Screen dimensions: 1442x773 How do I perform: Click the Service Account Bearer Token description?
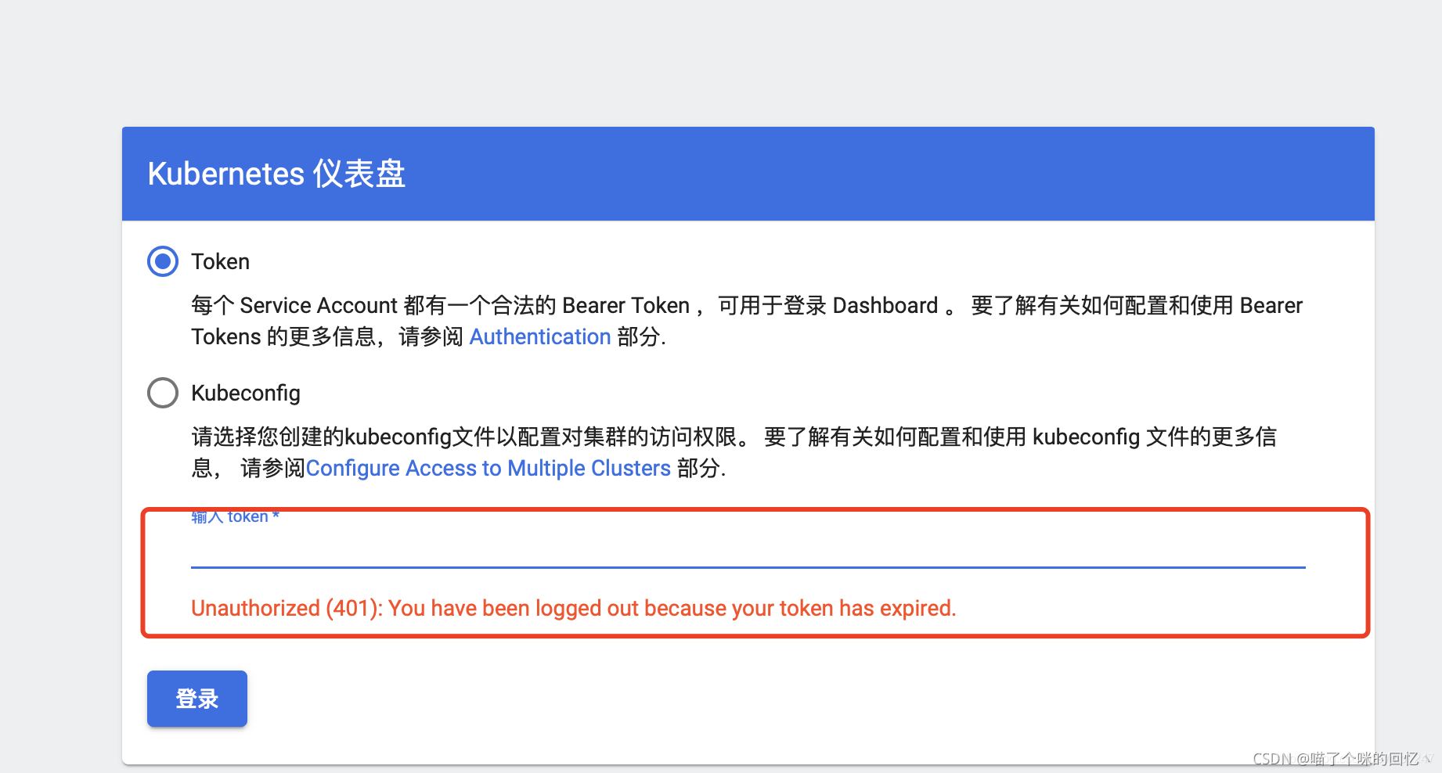[x=747, y=322]
